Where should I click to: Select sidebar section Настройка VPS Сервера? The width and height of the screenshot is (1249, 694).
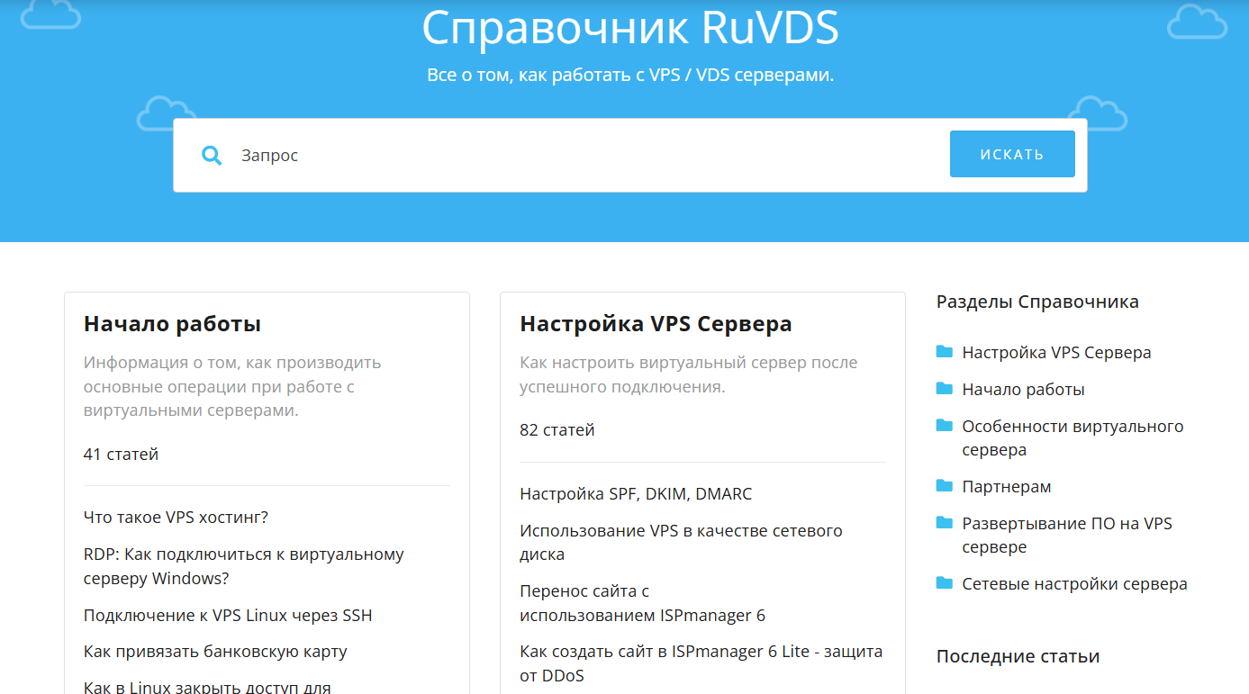[x=1056, y=353]
